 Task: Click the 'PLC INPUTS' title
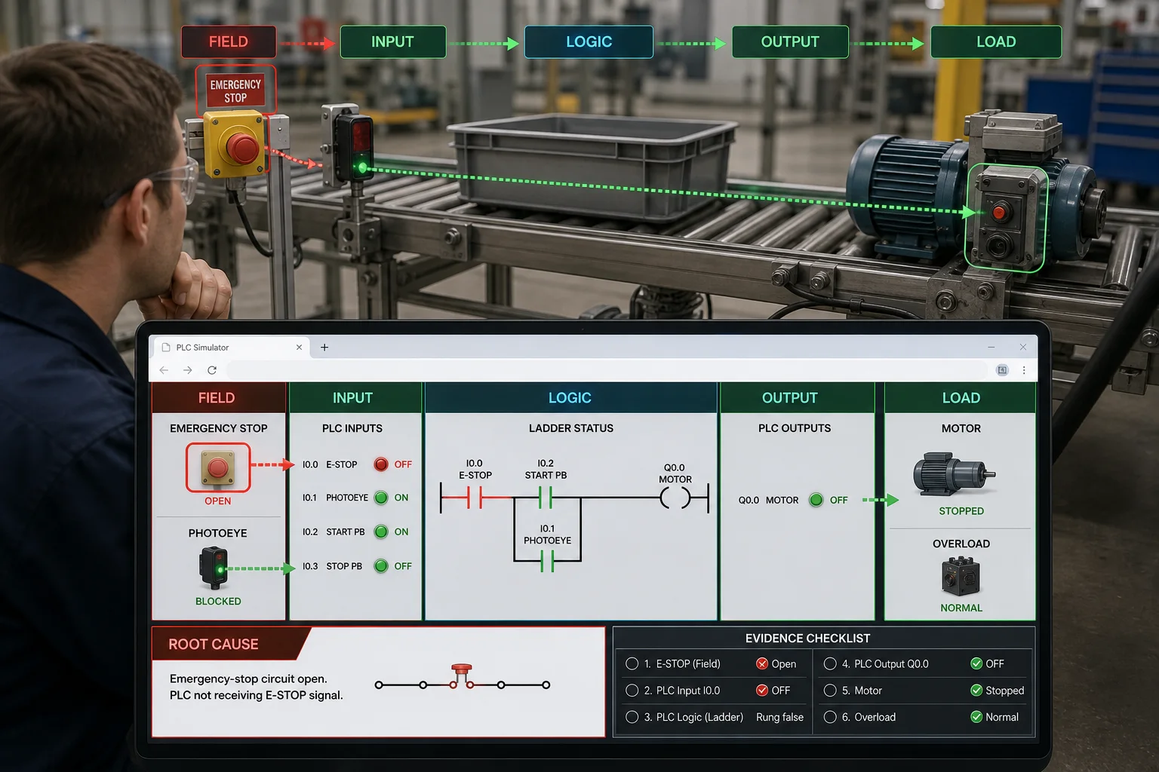point(352,428)
